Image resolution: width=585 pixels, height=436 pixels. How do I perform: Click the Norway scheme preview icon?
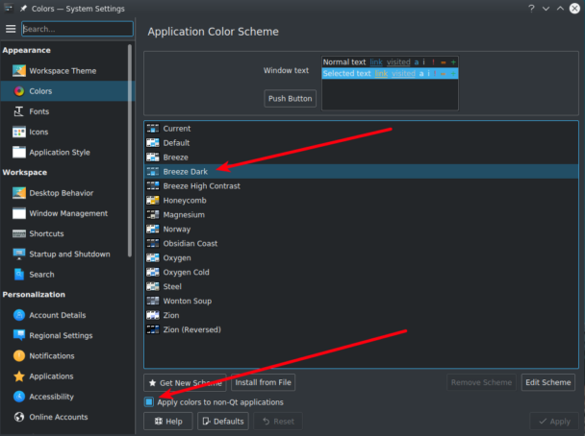point(153,229)
